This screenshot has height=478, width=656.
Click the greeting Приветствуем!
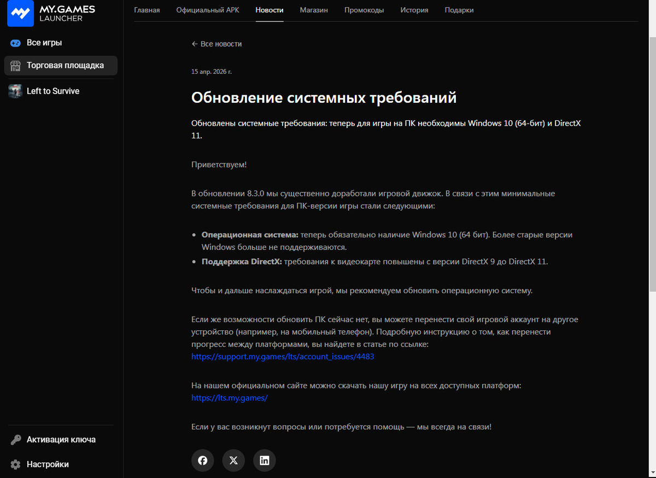click(219, 165)
